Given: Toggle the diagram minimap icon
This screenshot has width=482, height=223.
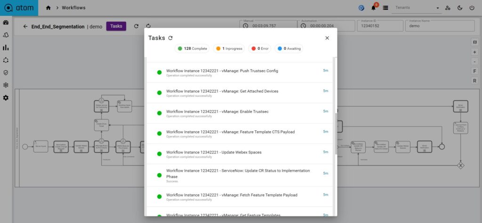Looking at the screenshot, I should [x=474, y=42].
